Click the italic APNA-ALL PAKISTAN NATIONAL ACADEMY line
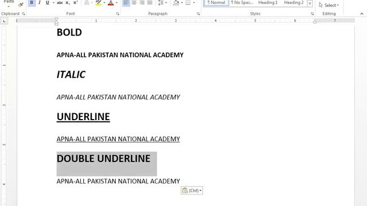This screenshot has height=206, width=367. click(118, 97)
